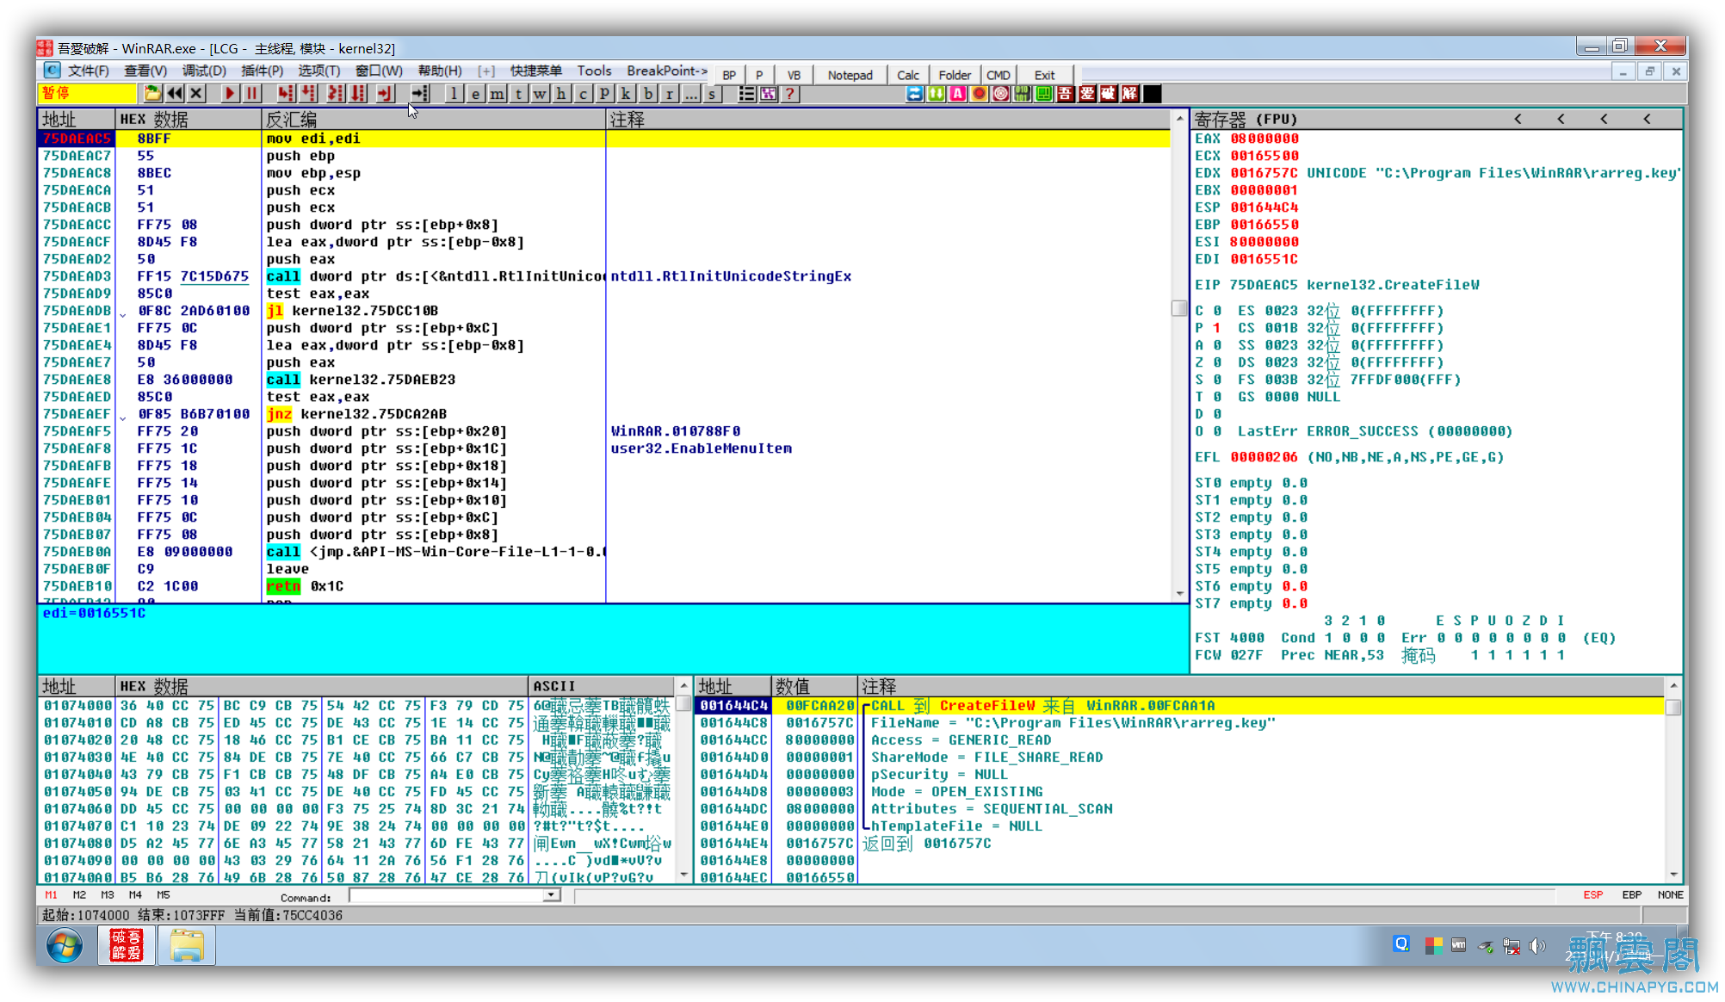The height and width of the screenshot is (1002, 1725).
Task: Open the Command combo box dropdown arrow
Action: (551, 895)
